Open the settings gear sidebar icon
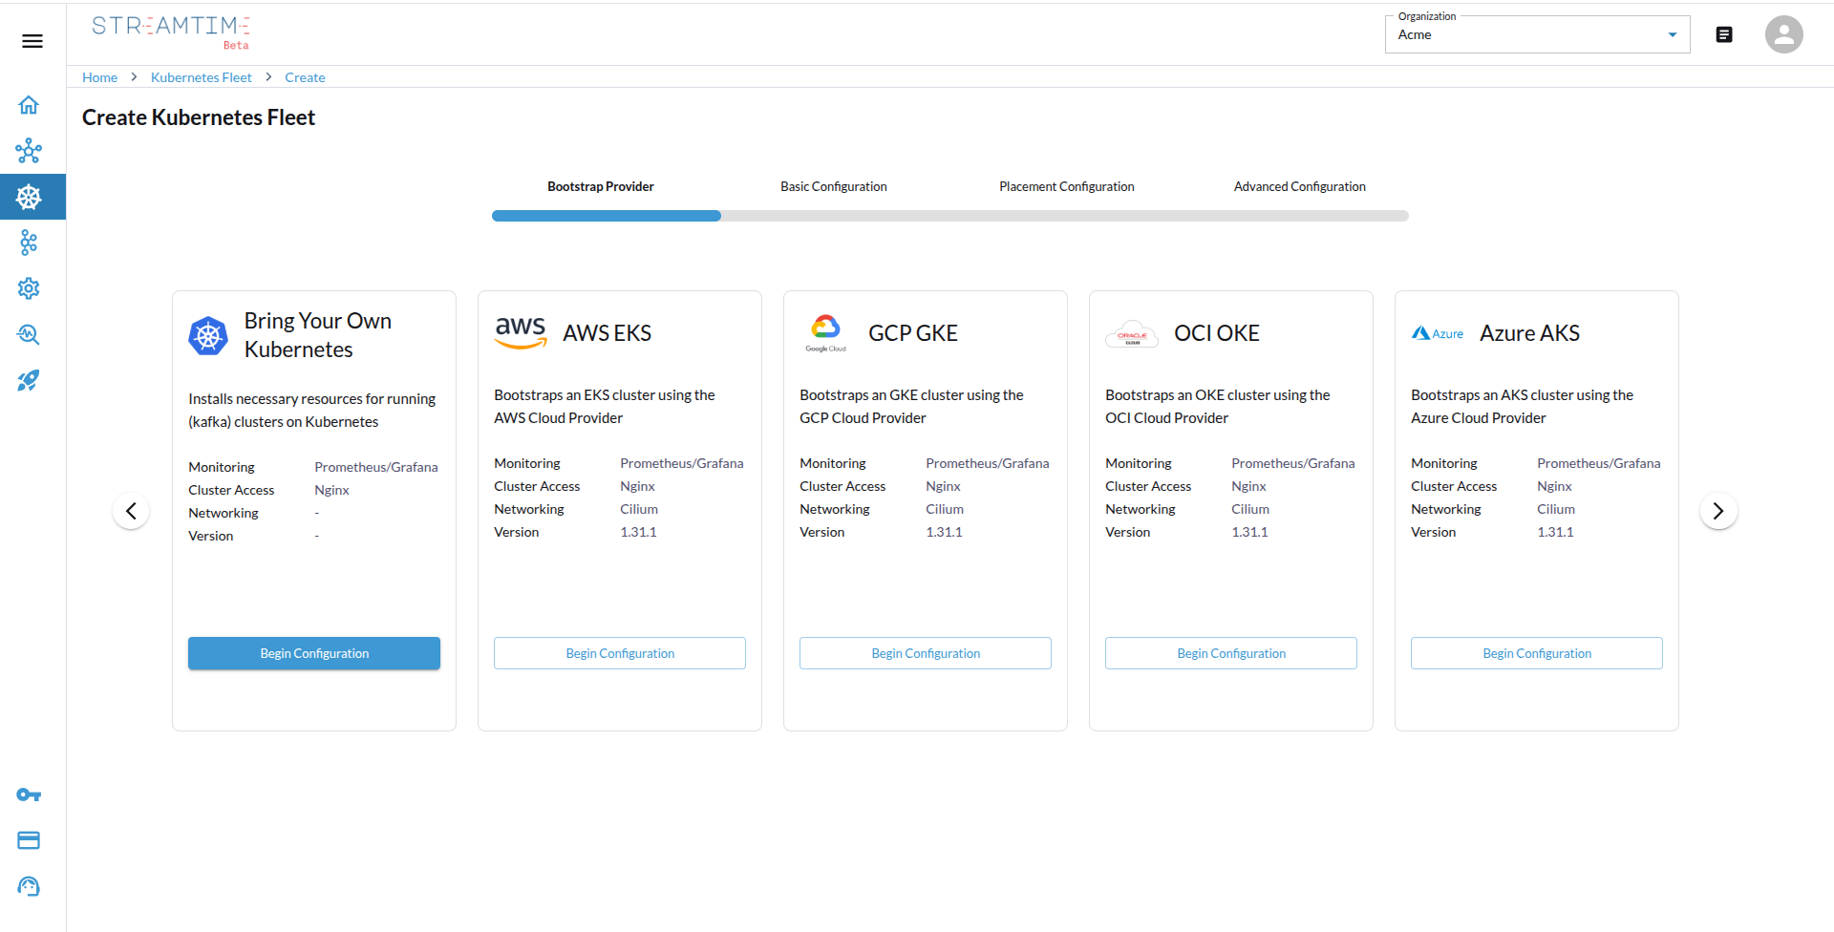Screen dimensions: 1834x932 click(29, 288)
